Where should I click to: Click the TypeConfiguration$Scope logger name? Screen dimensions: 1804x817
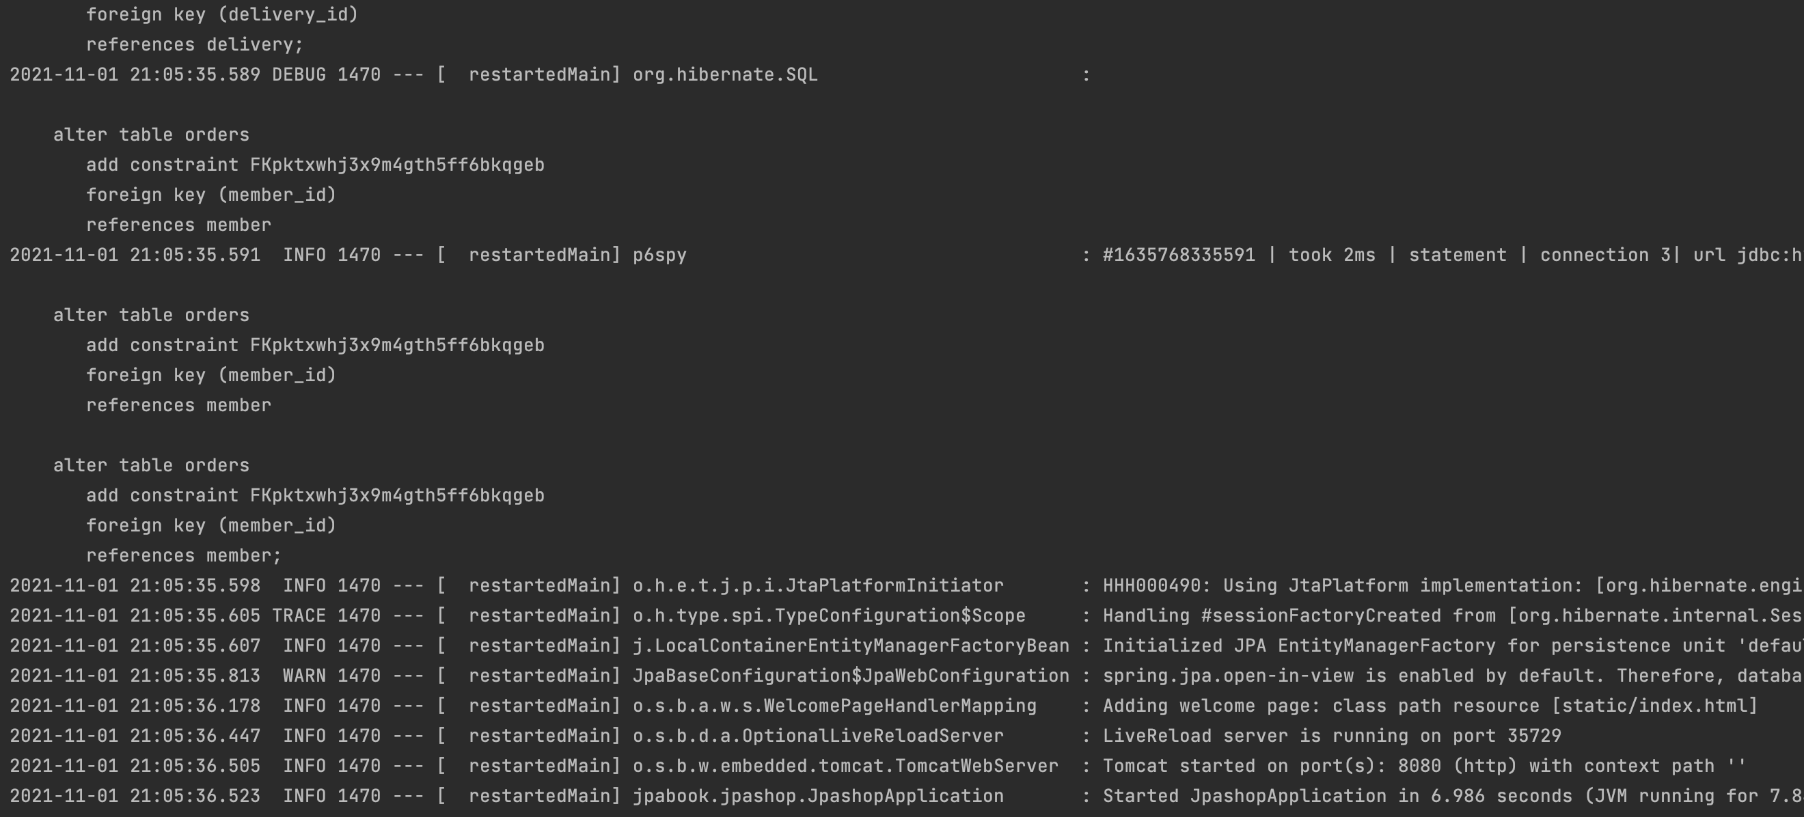click(x=829, y=615)
